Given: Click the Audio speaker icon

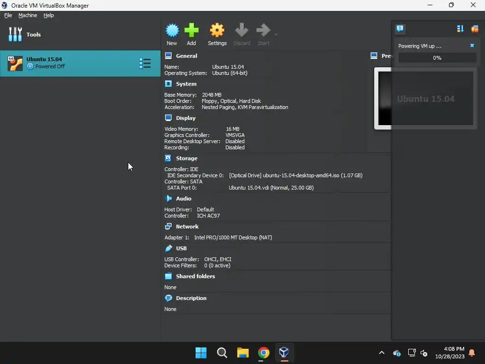Looking at the screenshot, I should coord(168,199).
